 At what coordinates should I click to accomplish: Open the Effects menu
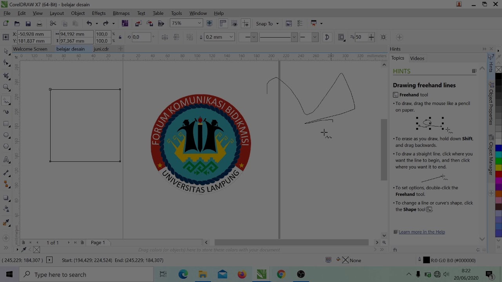point(99,13)
